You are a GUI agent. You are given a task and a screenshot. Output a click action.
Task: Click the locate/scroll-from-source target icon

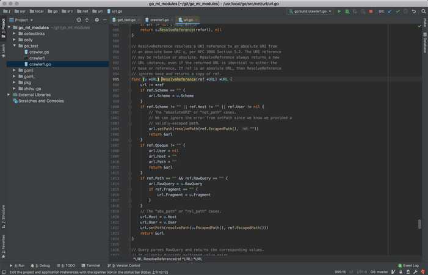[x=79, y=20]
